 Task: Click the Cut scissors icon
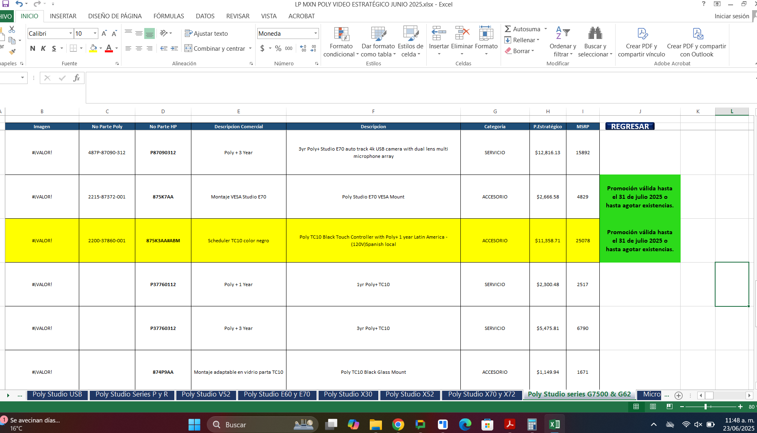point(12,30)
